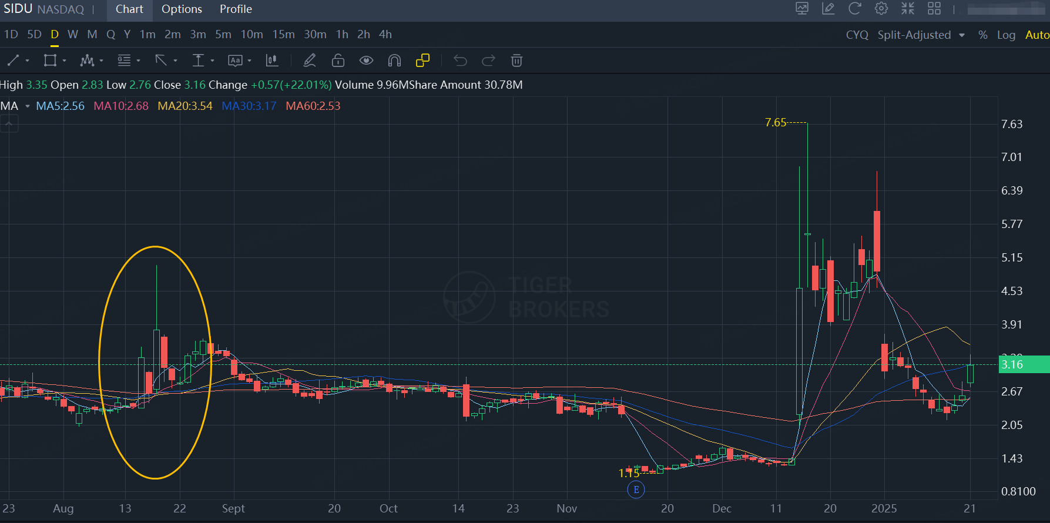
Task: Select the monthly M timeframe
Action: coord(92,35)
